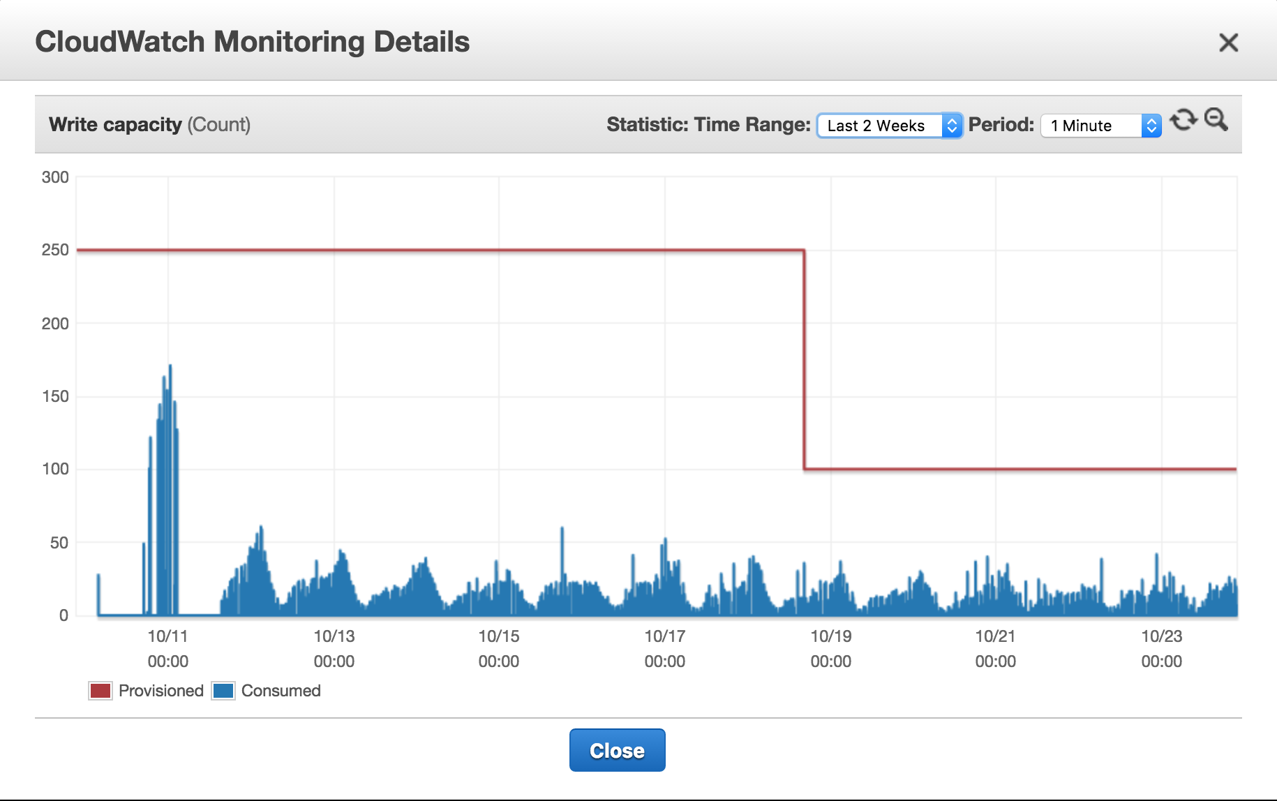Open the Time Range 'Last 2 Weeks' dropdown
The height and width of the screenshot is (801, 1277).
(x=890, y=126)
